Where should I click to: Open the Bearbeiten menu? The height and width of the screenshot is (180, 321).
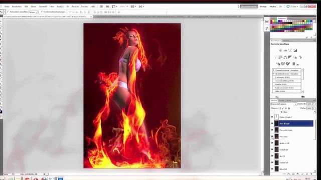(x=17, y=6)
